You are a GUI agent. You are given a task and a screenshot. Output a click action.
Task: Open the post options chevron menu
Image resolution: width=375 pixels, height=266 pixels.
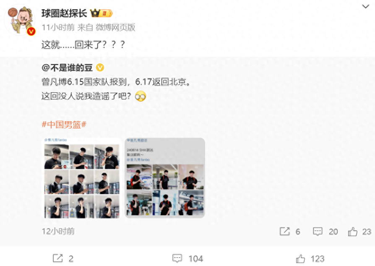[x=365, y=6]
